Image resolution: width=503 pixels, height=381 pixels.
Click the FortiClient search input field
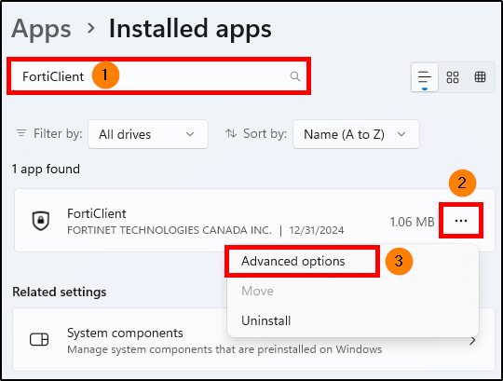(158, 76)
